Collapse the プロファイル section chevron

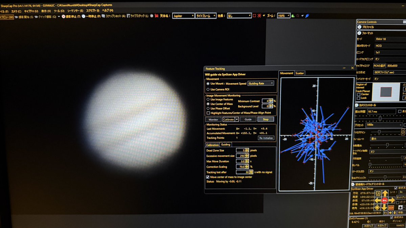point(359,27)
